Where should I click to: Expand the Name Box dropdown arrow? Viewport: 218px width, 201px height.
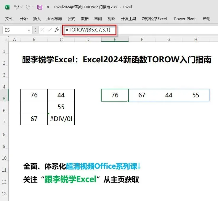29,30
